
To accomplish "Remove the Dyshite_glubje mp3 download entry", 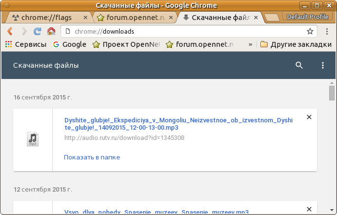I will [309, 117].
